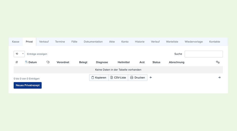Click the tag icon column header

[48, 62]
